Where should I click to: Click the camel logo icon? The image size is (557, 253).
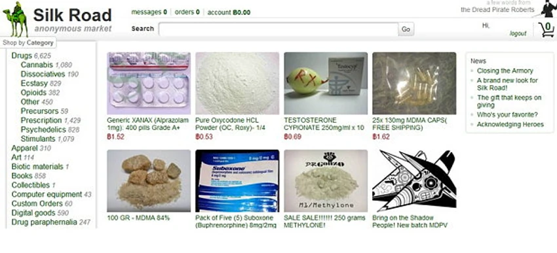click(x=16, y=20)
